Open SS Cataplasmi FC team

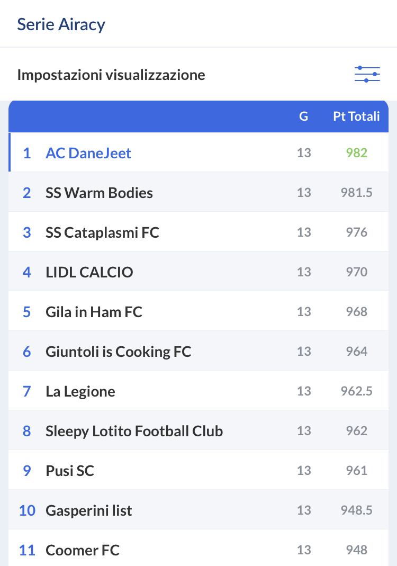102,232
